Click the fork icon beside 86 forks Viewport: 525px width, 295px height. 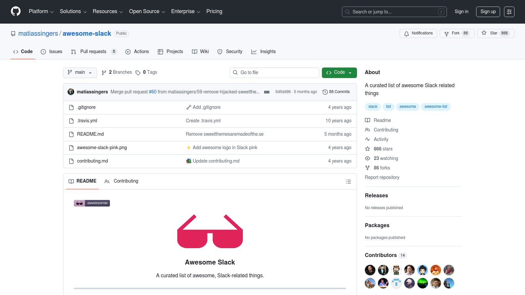coord(367,168)
